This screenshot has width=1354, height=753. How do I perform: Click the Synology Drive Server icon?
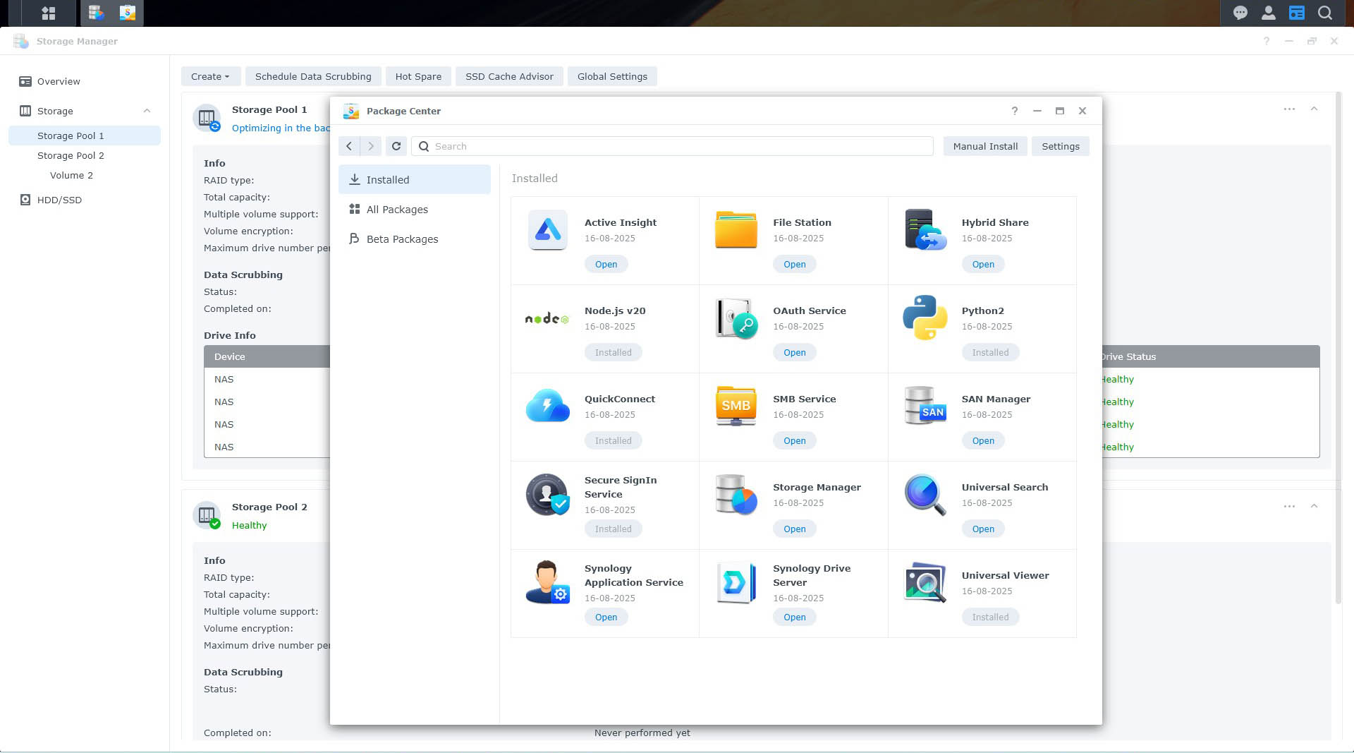tap(736, 583)
